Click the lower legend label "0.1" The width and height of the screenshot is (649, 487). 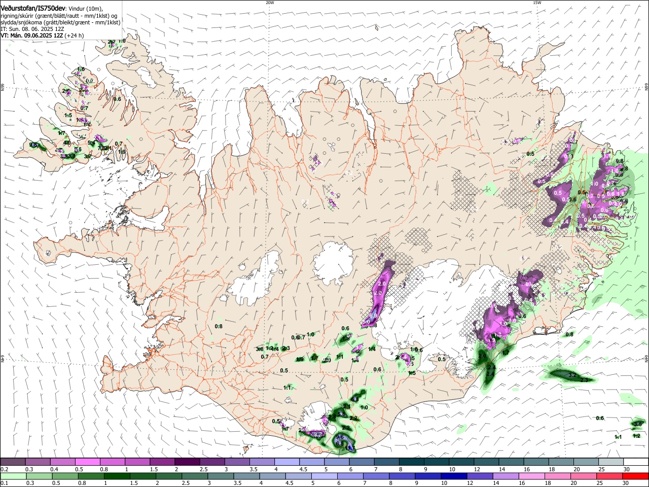[5, 483]
